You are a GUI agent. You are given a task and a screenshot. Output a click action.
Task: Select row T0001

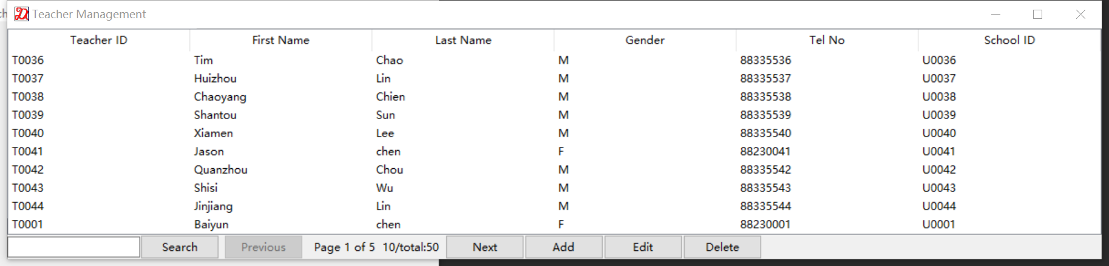[554, 224]
